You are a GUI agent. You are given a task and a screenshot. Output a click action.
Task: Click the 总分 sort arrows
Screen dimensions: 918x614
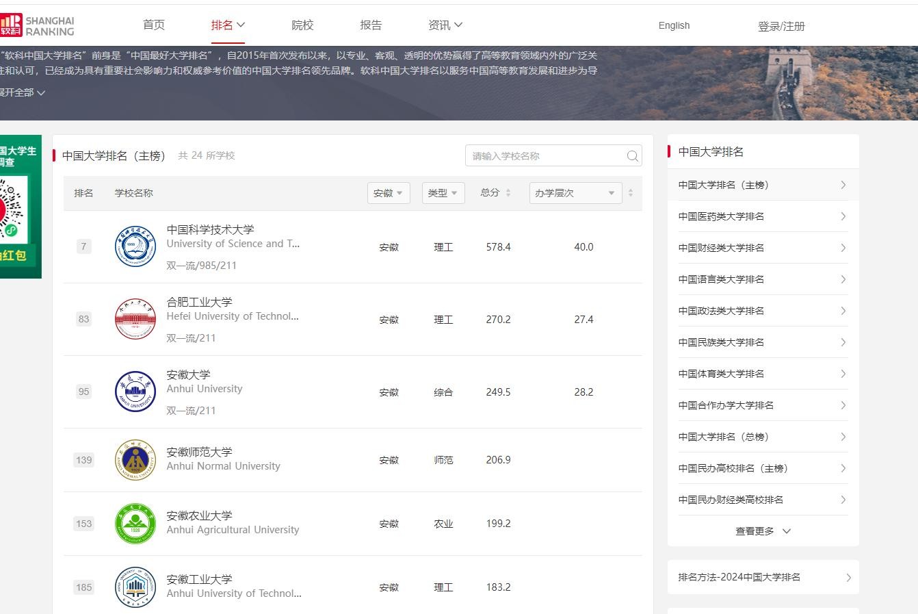coord(508,193)
